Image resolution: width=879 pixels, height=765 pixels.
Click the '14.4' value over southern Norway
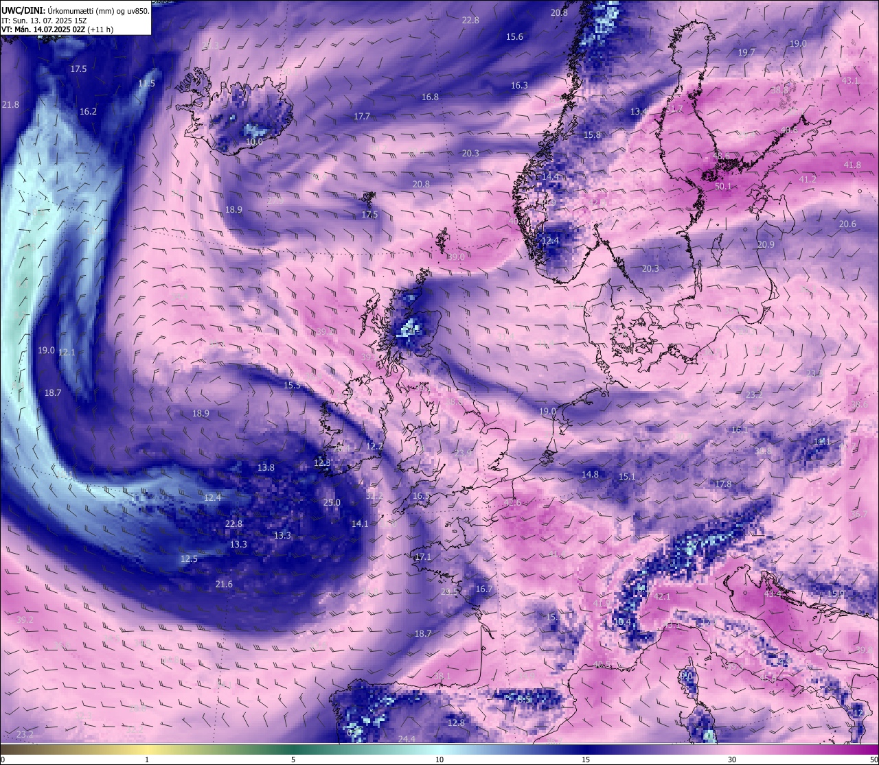550,177
